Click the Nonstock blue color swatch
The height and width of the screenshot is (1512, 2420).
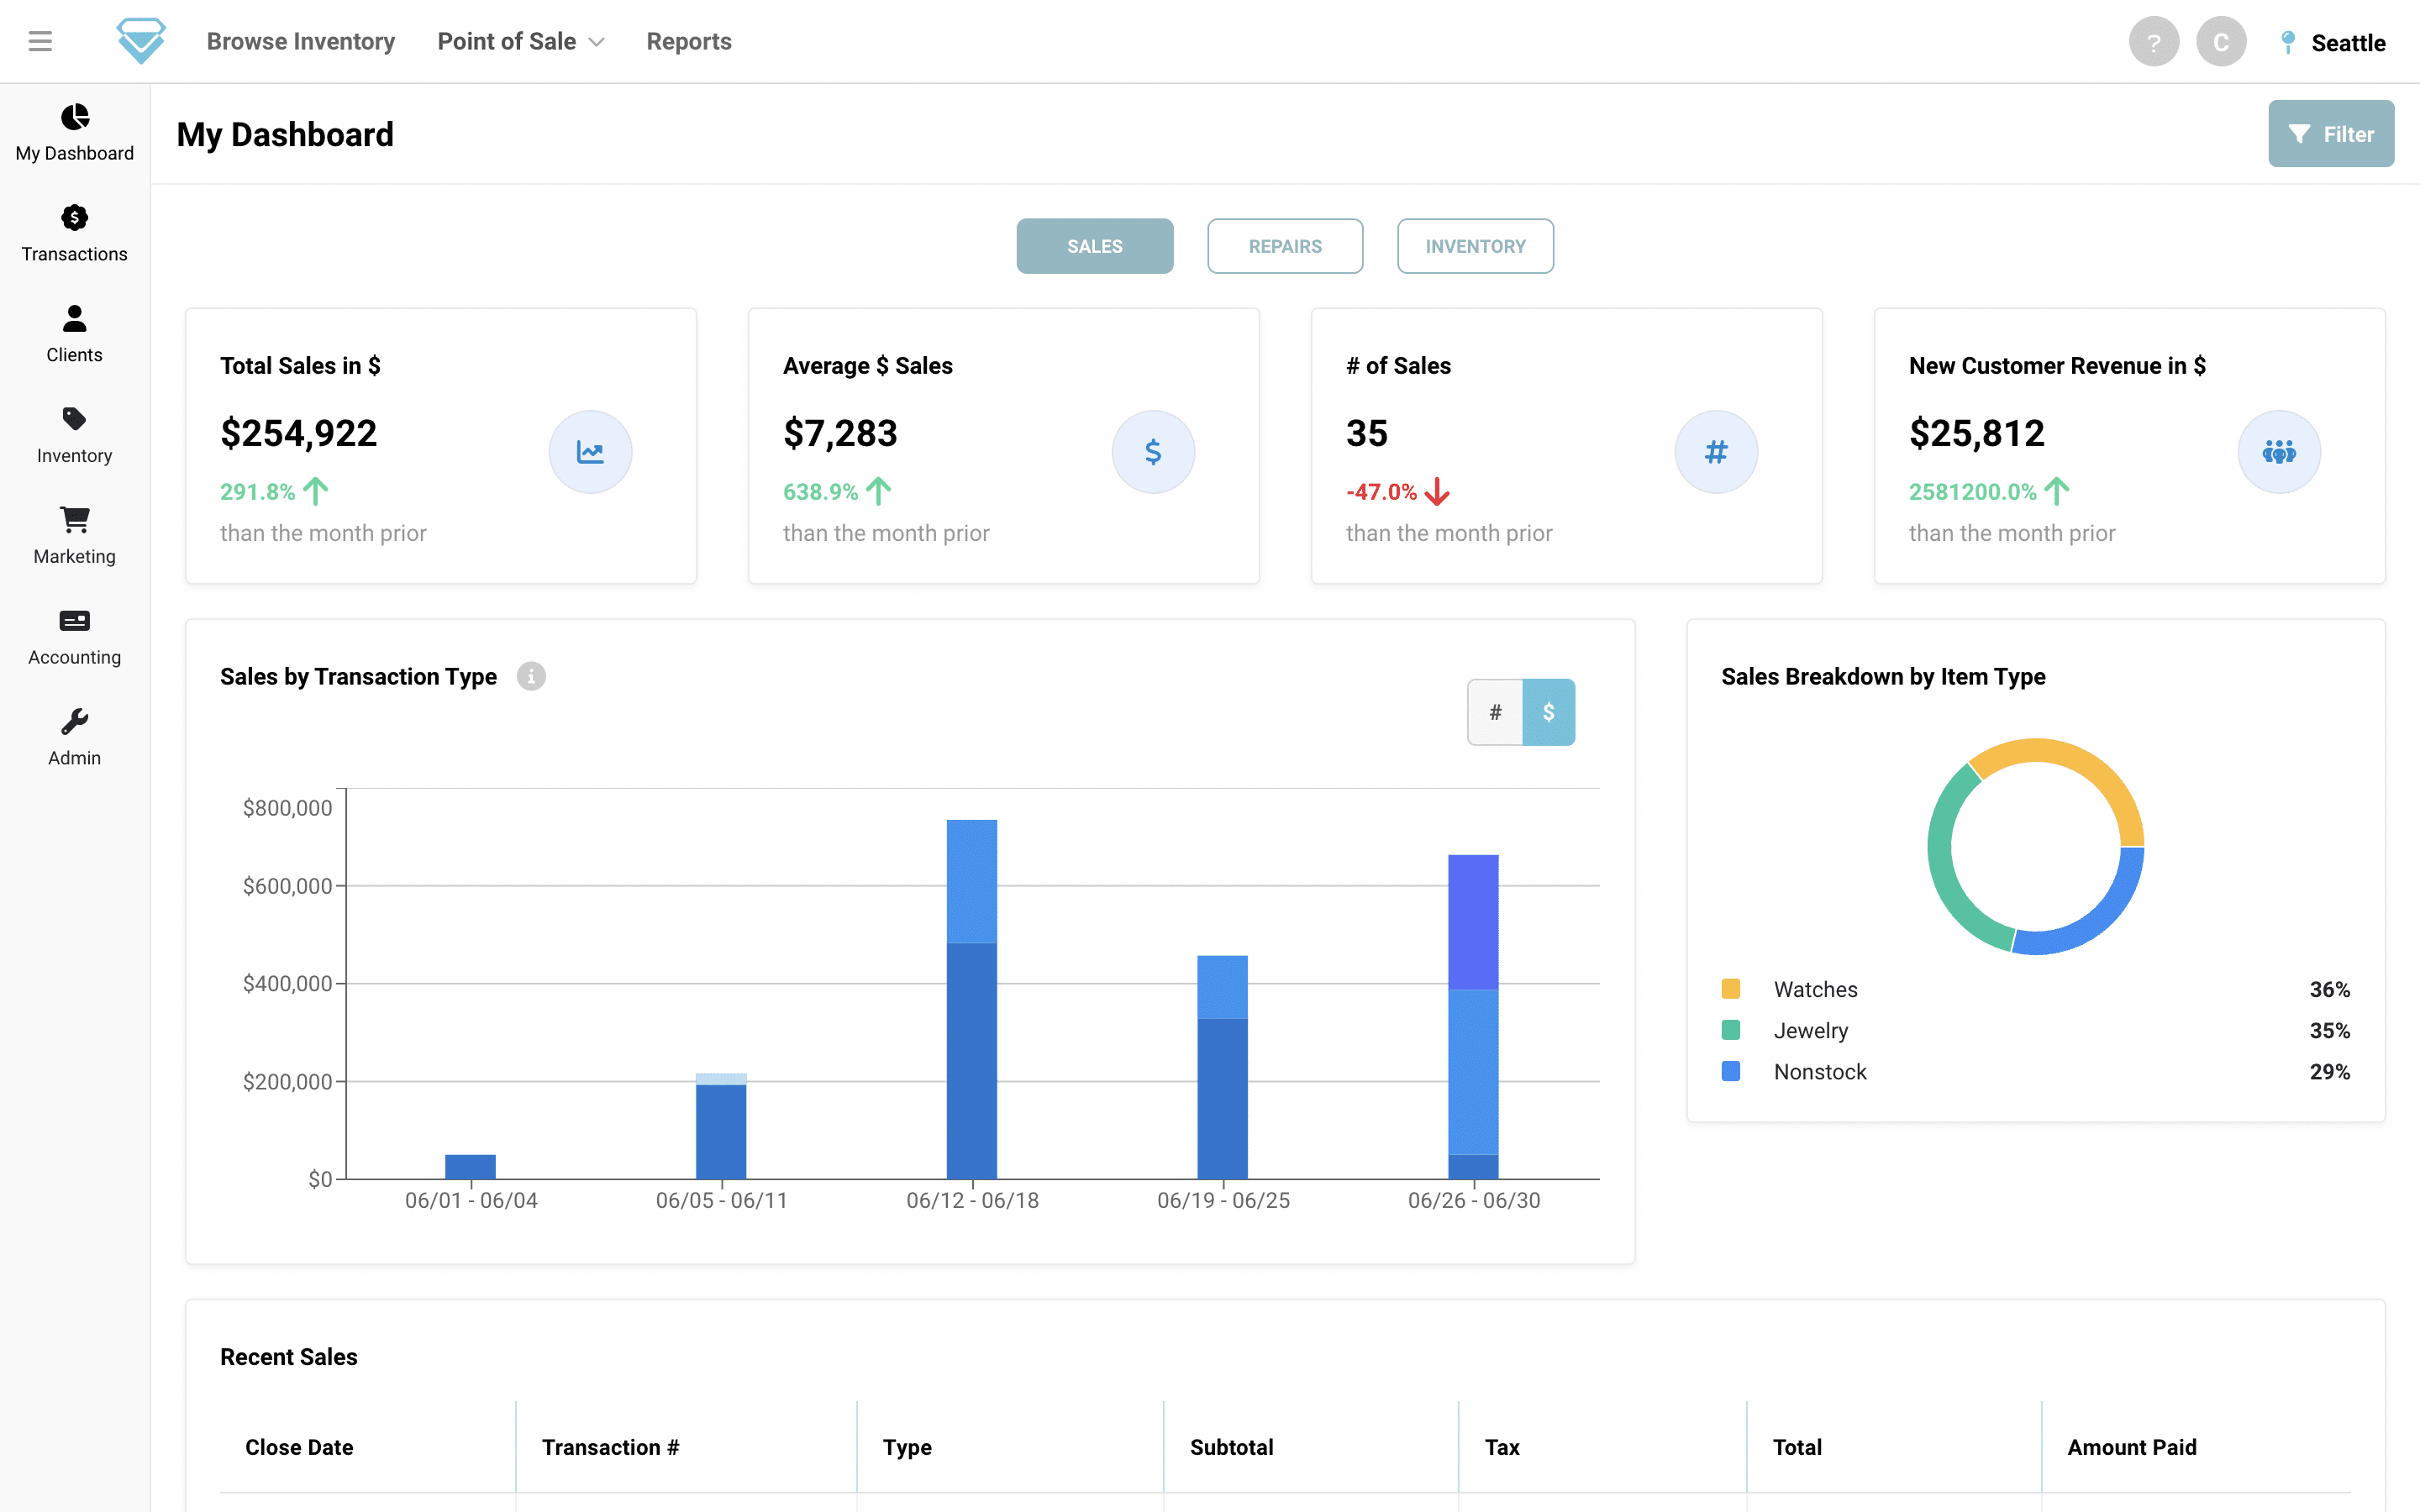(1731, 1072)
